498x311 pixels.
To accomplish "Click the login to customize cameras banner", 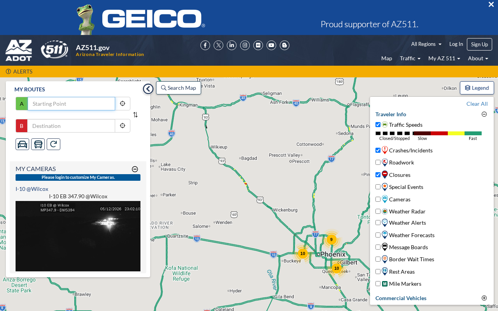I will [78, 177].
